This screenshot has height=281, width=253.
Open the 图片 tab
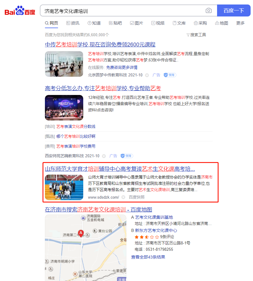(x=137, y=23)
